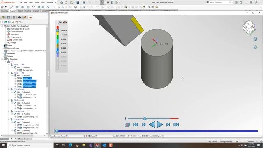
Task: Toggle checkbox for Radial Y-Milling operation
Action: coord(18,106)
